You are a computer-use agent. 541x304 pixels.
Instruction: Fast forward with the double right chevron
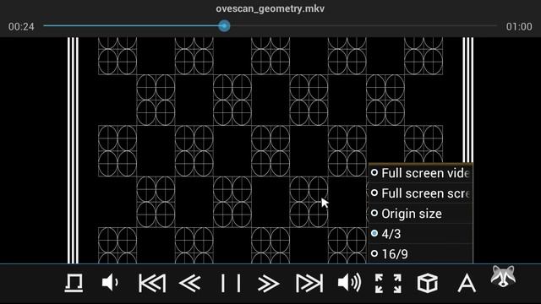(268, 284)
